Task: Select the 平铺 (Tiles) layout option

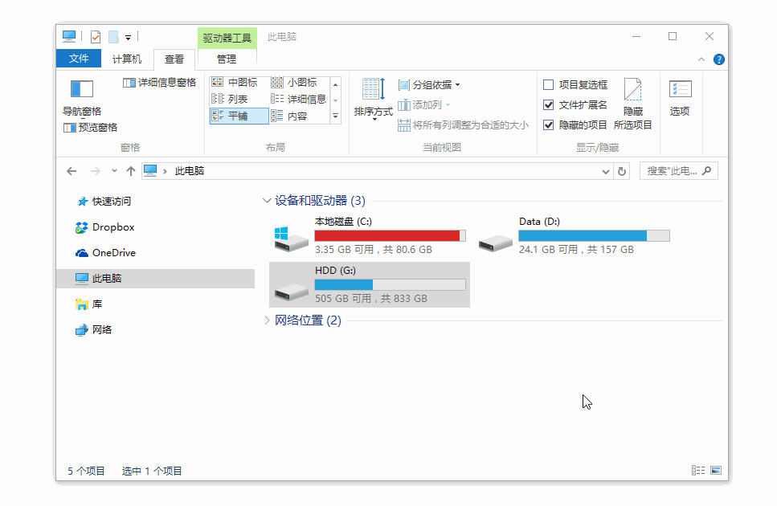Action: 239,115
